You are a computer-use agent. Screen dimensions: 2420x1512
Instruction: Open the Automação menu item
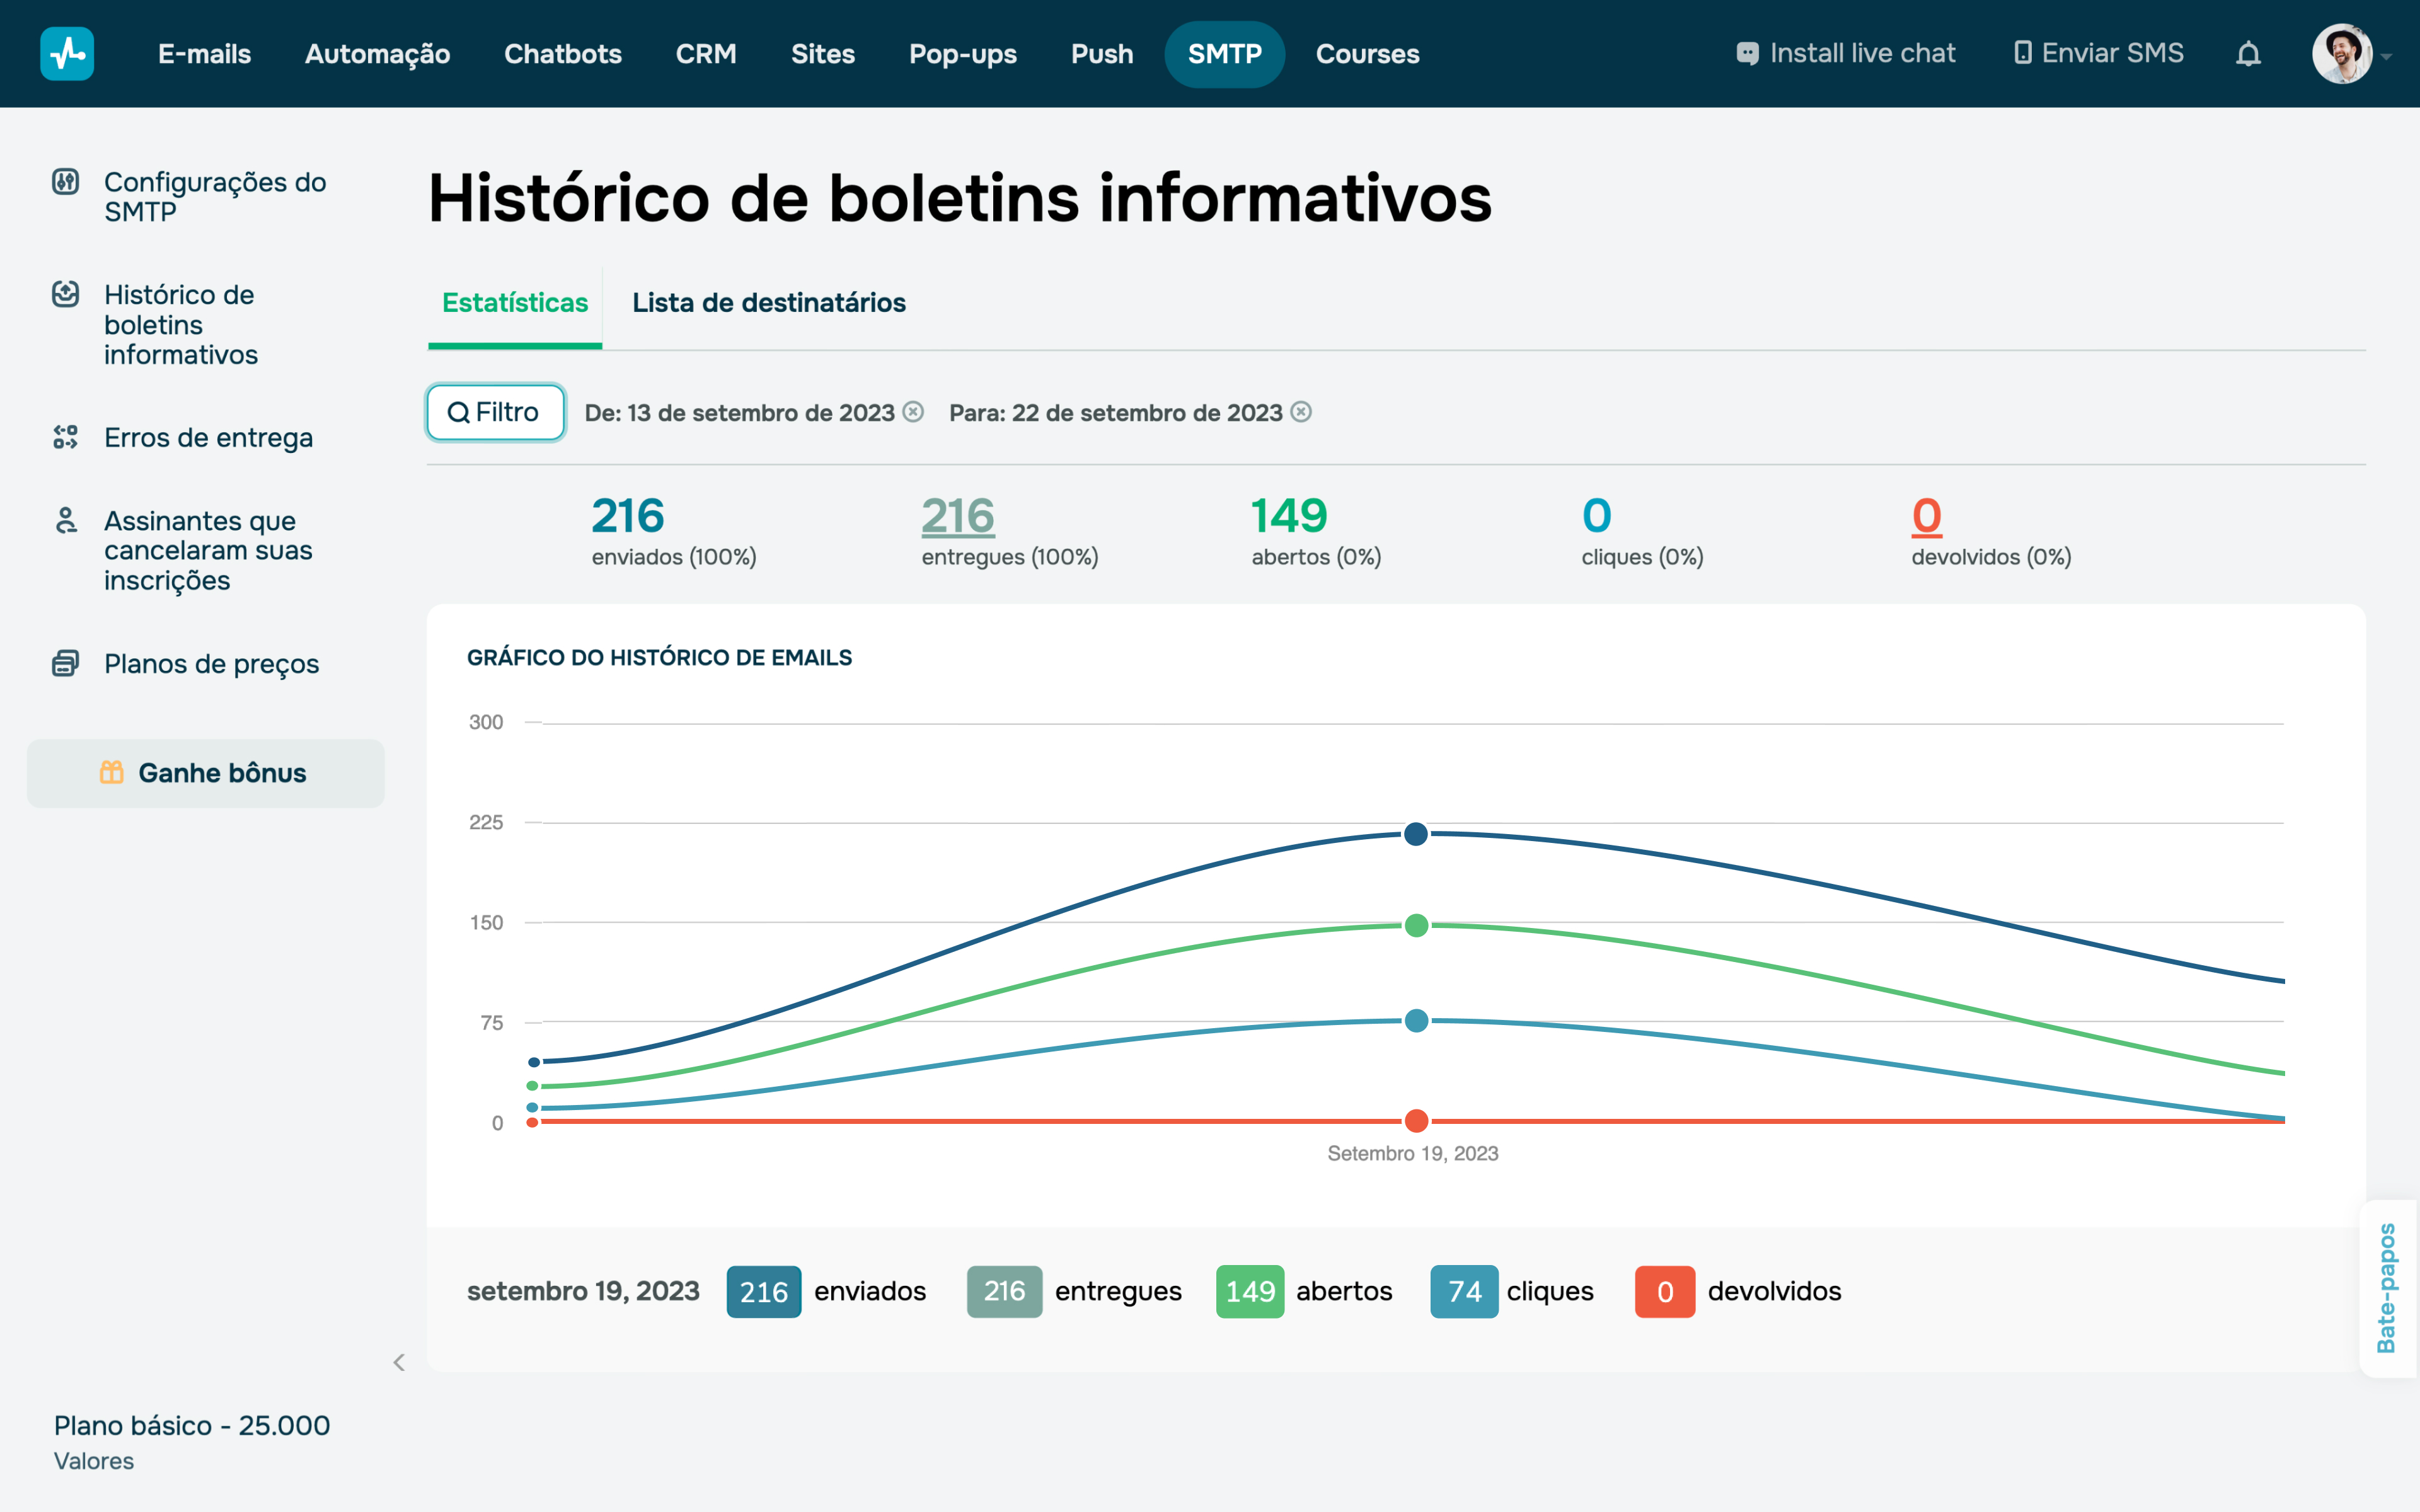click(377, 54)
